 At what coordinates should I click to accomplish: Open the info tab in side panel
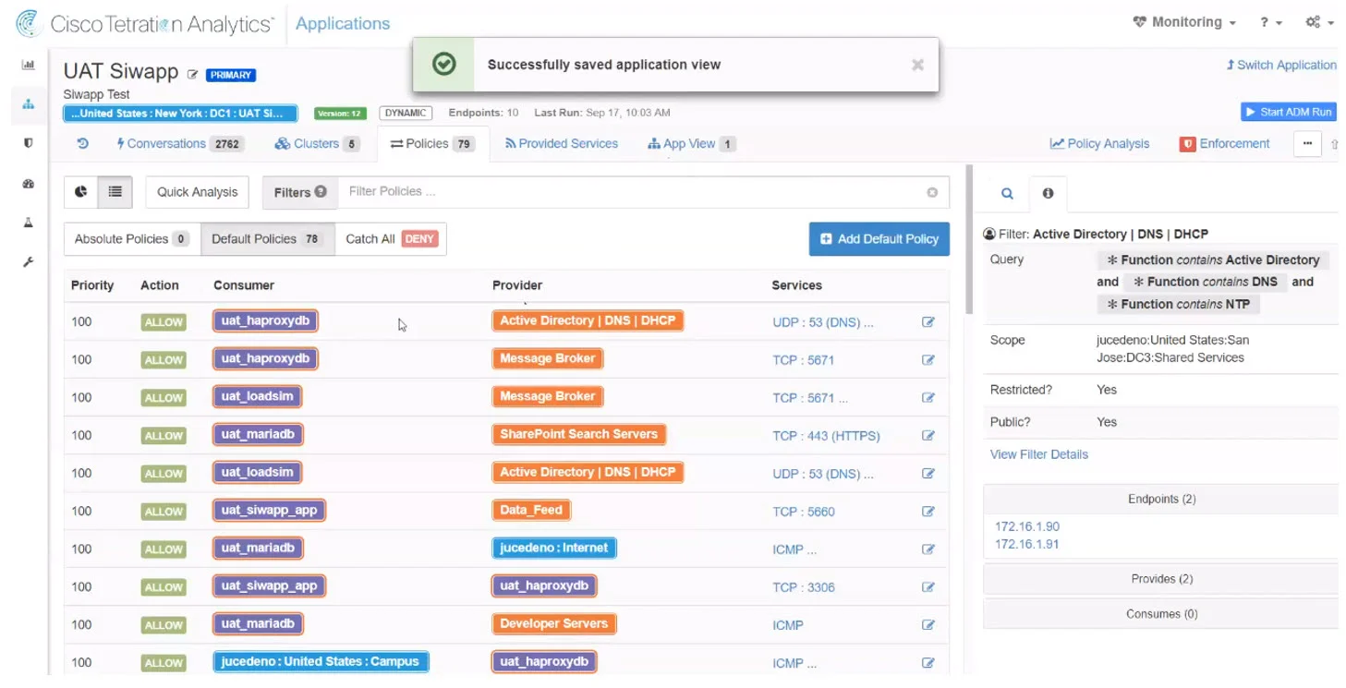click(1048, 194)
